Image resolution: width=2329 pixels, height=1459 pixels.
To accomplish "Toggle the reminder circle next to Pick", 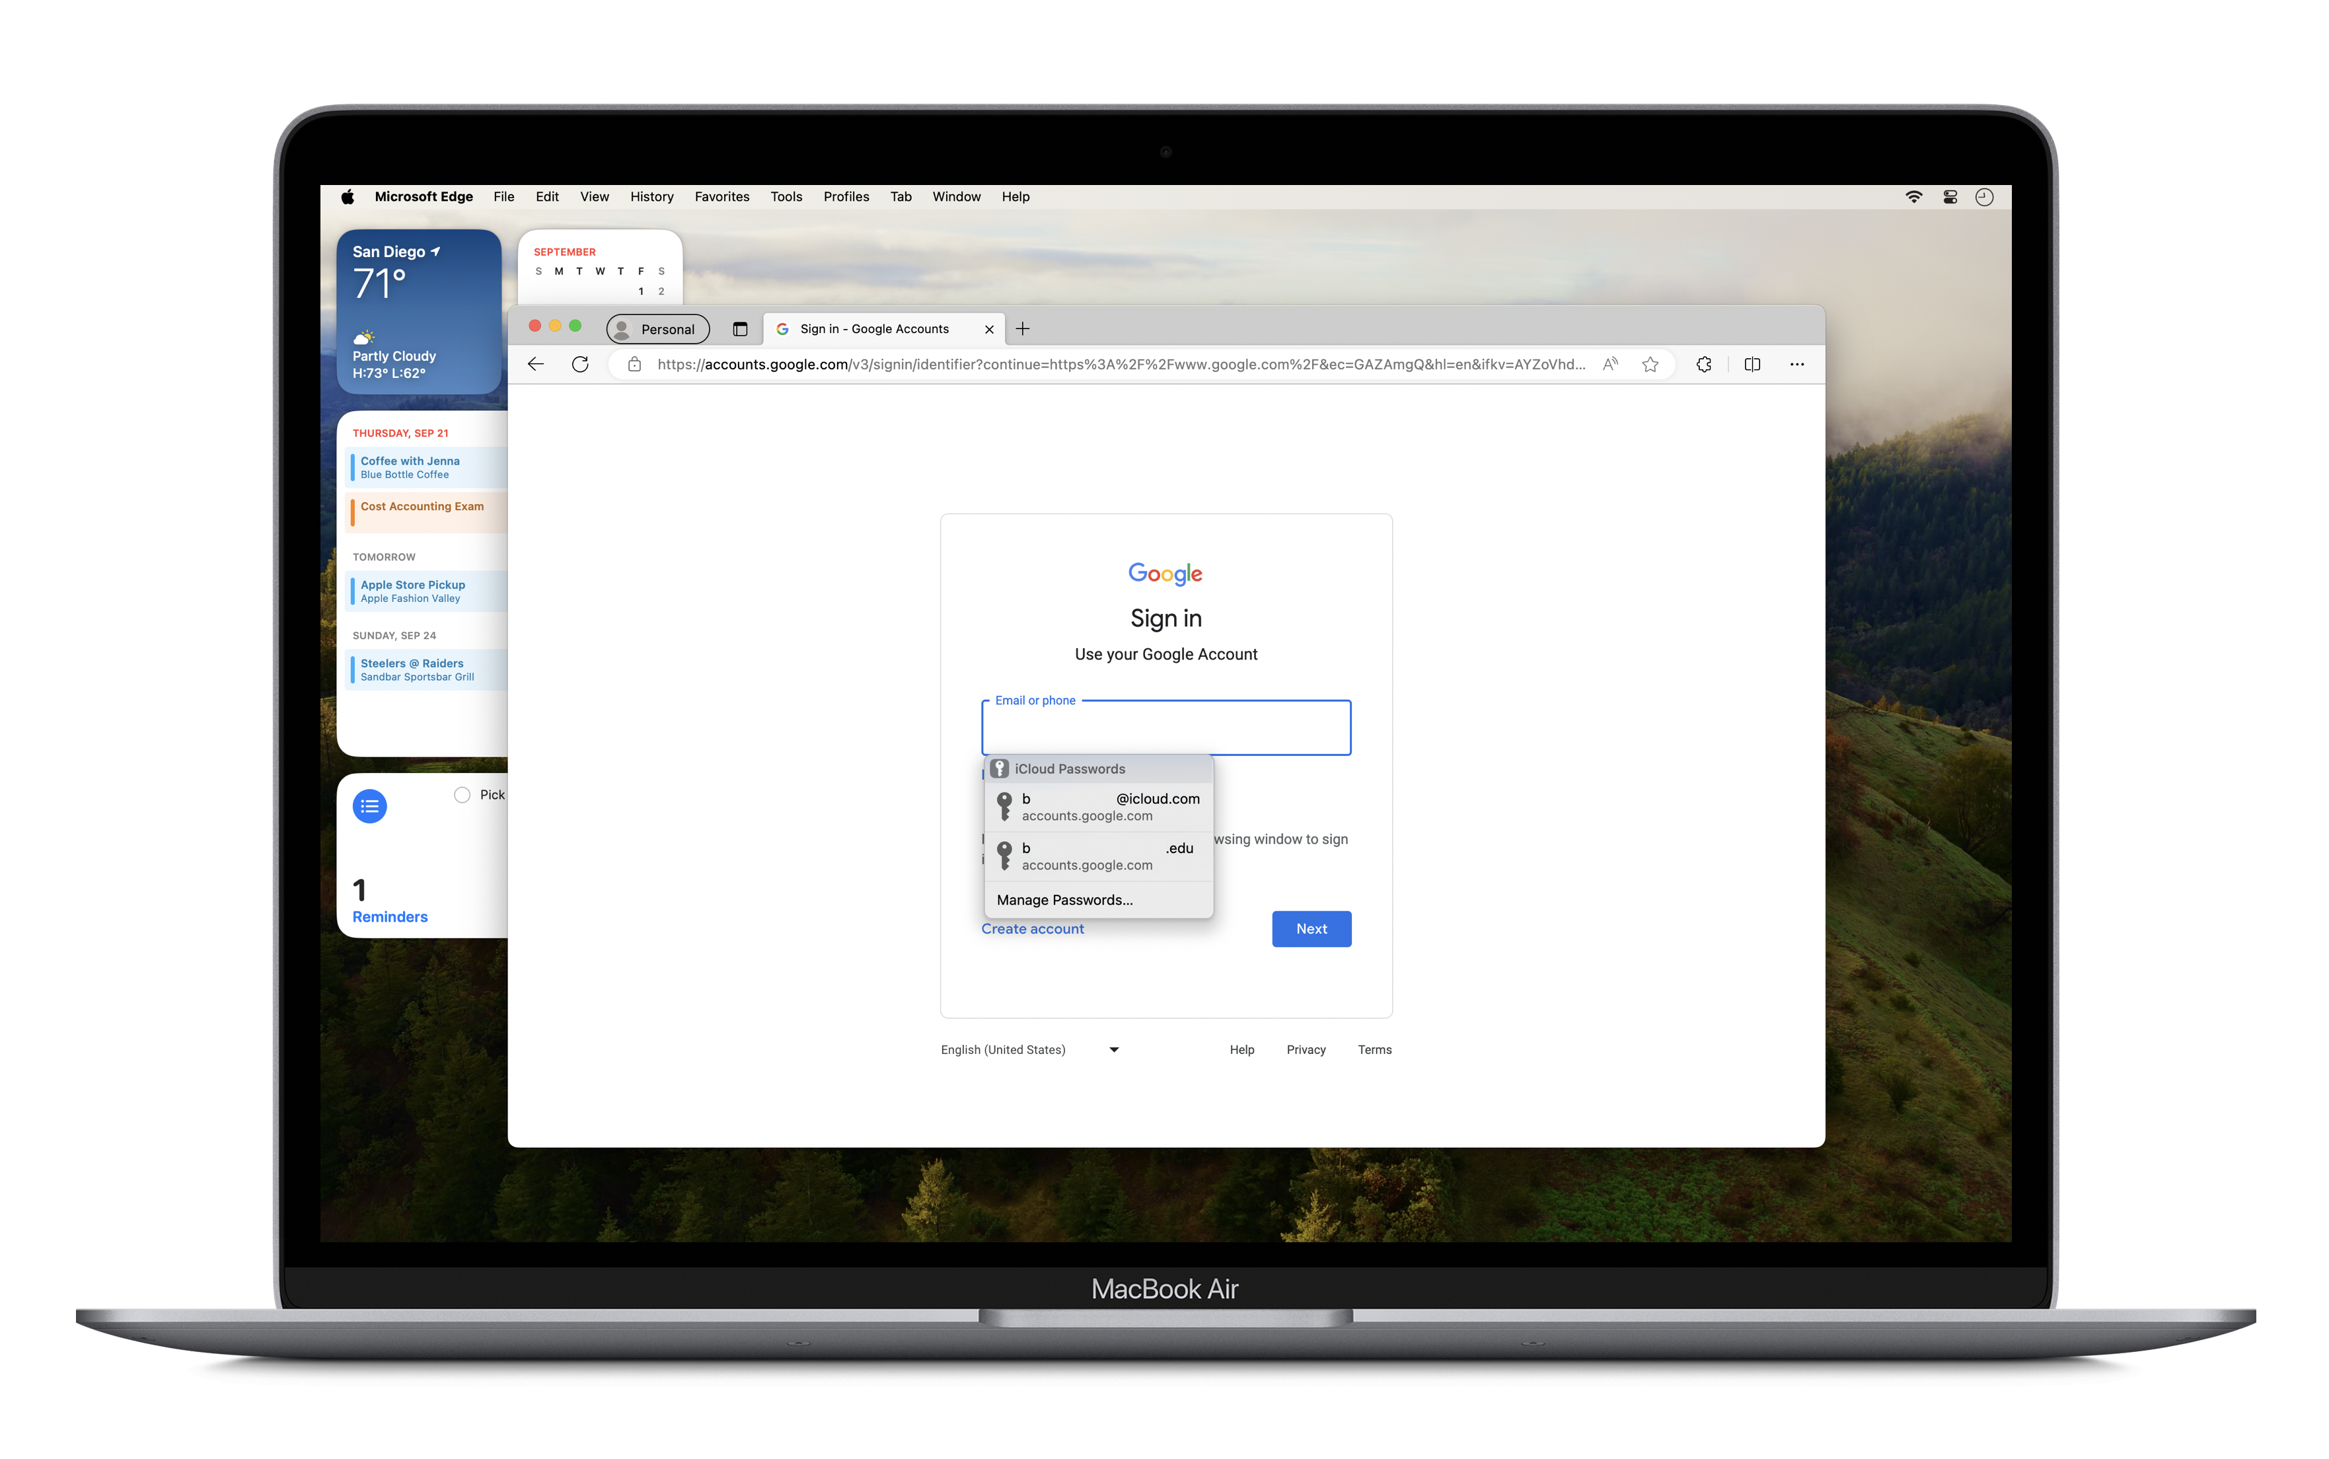I will [462, 794].
